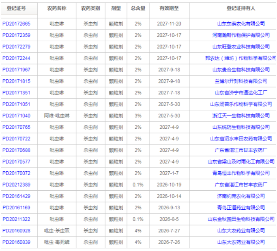The height and width of the screenshot is (251, 277).
Task: Open registration number PD20170765
Action: [17, 127]
